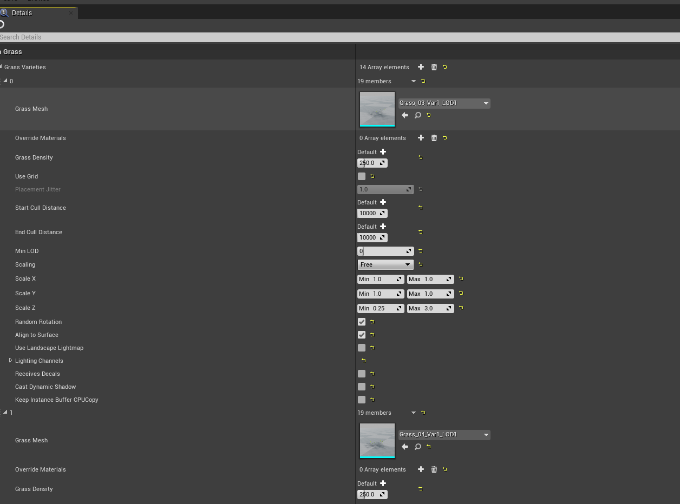The height and width of the screenshot is (504, 680).
Task: Add element to Grass Varieties array
Action: [x=421, y=67]
